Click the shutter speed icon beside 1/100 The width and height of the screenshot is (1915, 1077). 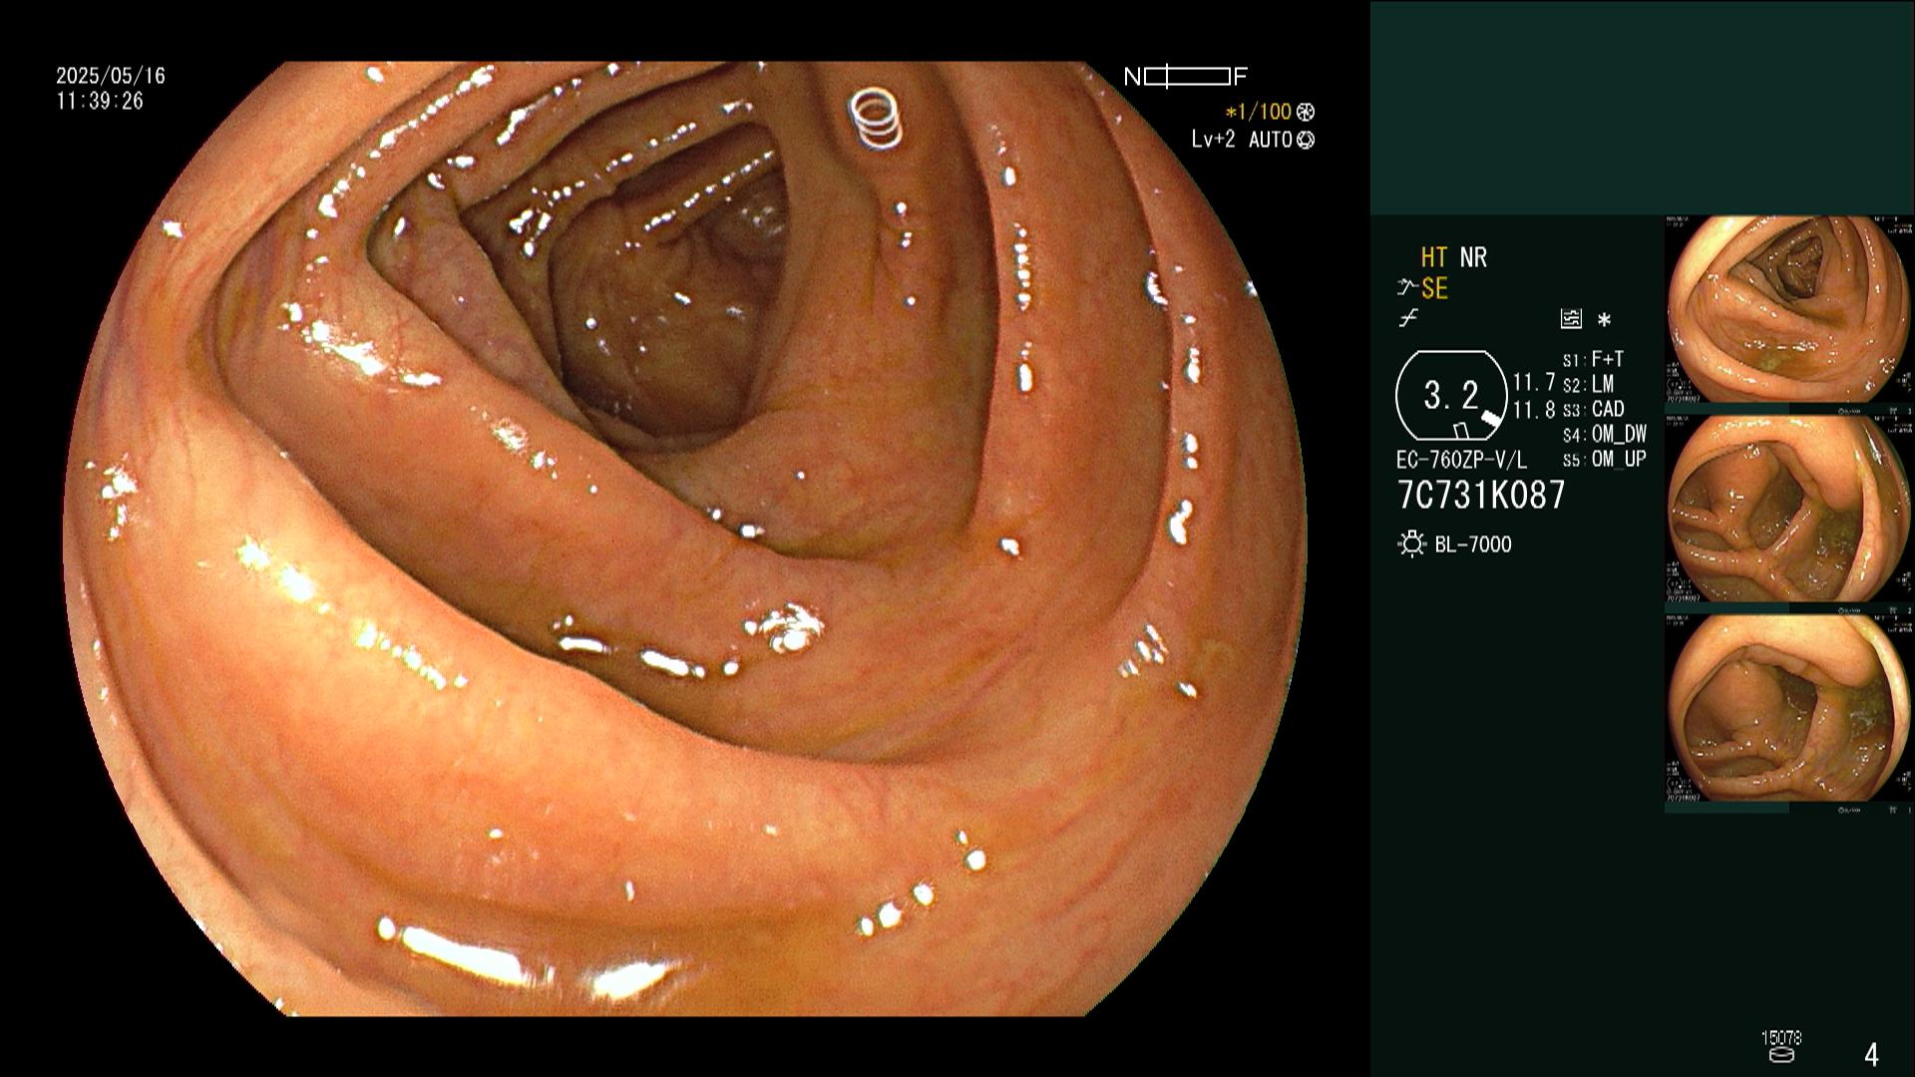(1306, 113)
